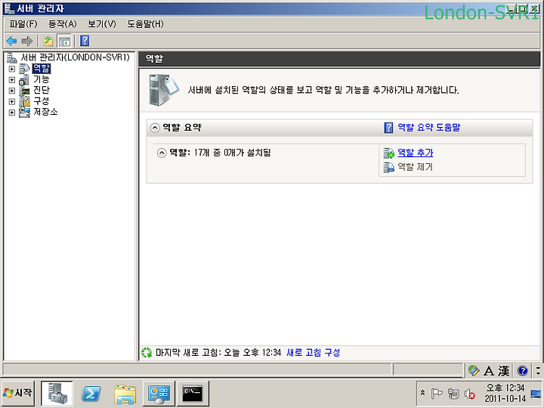Image resolution: width=544 pixels, height=408 pixels.
Task: Select 서버 관리자(LONDON-SVR1) root node
Action: pyautogui.click(x=76, y=57)
